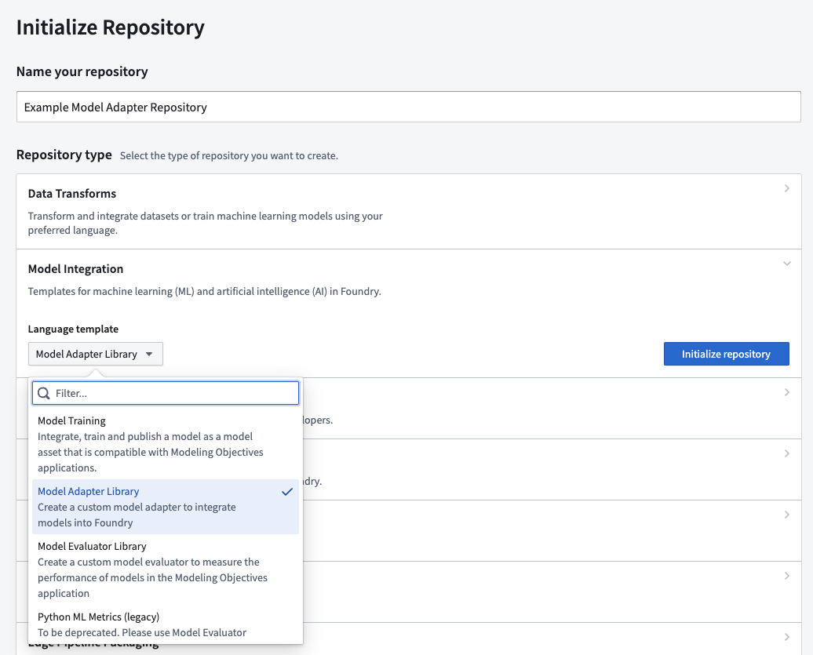Expand the Data Transforms repository type
813x655 pixels.
(786, 188)
